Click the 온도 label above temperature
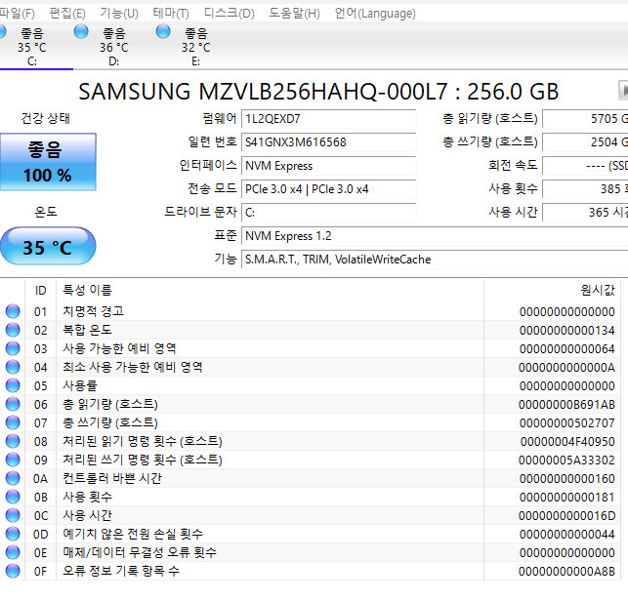 point(46,212)
